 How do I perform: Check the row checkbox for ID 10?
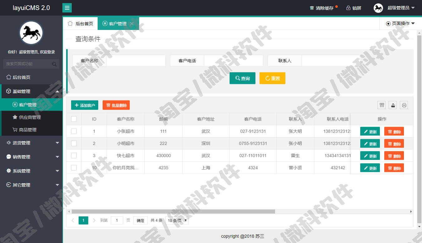(x=74, y=168)
